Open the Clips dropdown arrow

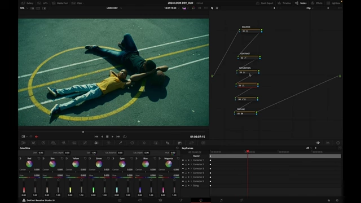tap(83, 3)
